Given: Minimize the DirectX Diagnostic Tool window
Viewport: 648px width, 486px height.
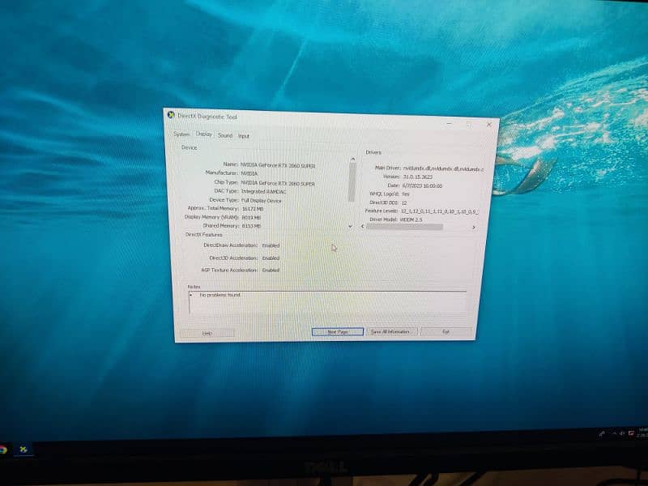Looking at the screenshot, I should (450, 123).
